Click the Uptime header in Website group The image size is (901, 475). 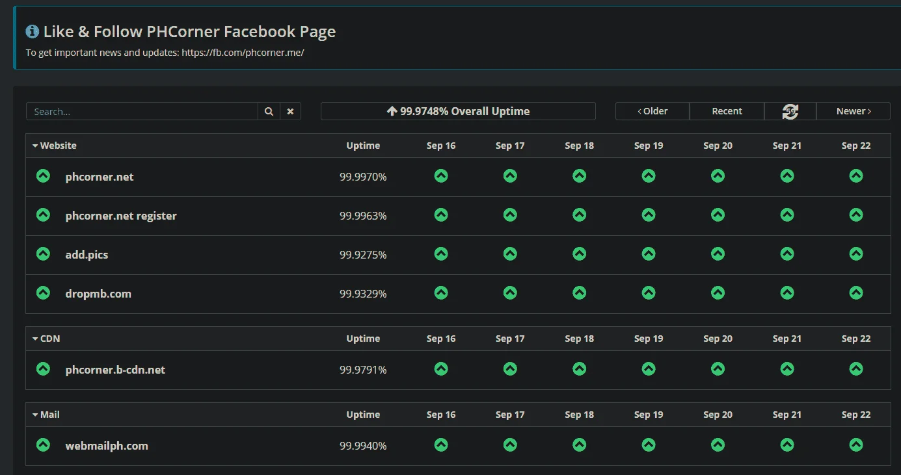click(363, 146)
